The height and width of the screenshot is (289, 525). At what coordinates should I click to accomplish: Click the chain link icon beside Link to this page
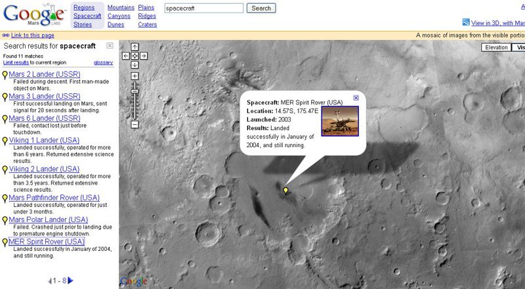tap(6, 35)
